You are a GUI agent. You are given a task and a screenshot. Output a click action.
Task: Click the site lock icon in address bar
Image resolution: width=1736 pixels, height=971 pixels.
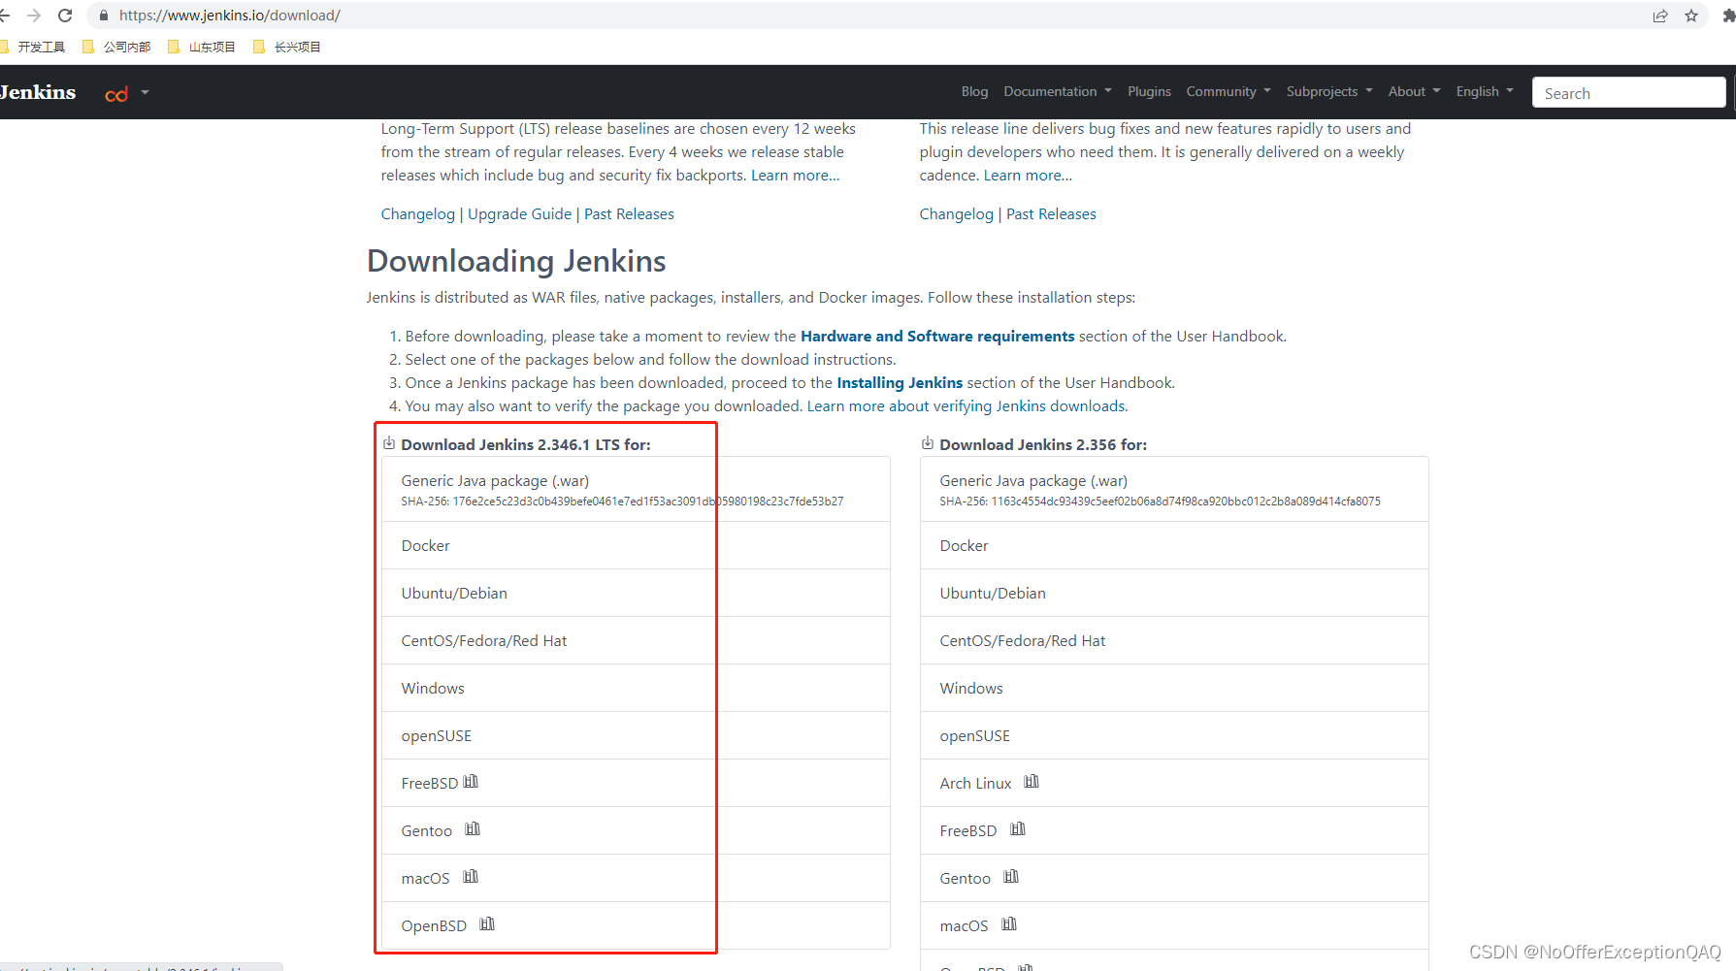104,16
